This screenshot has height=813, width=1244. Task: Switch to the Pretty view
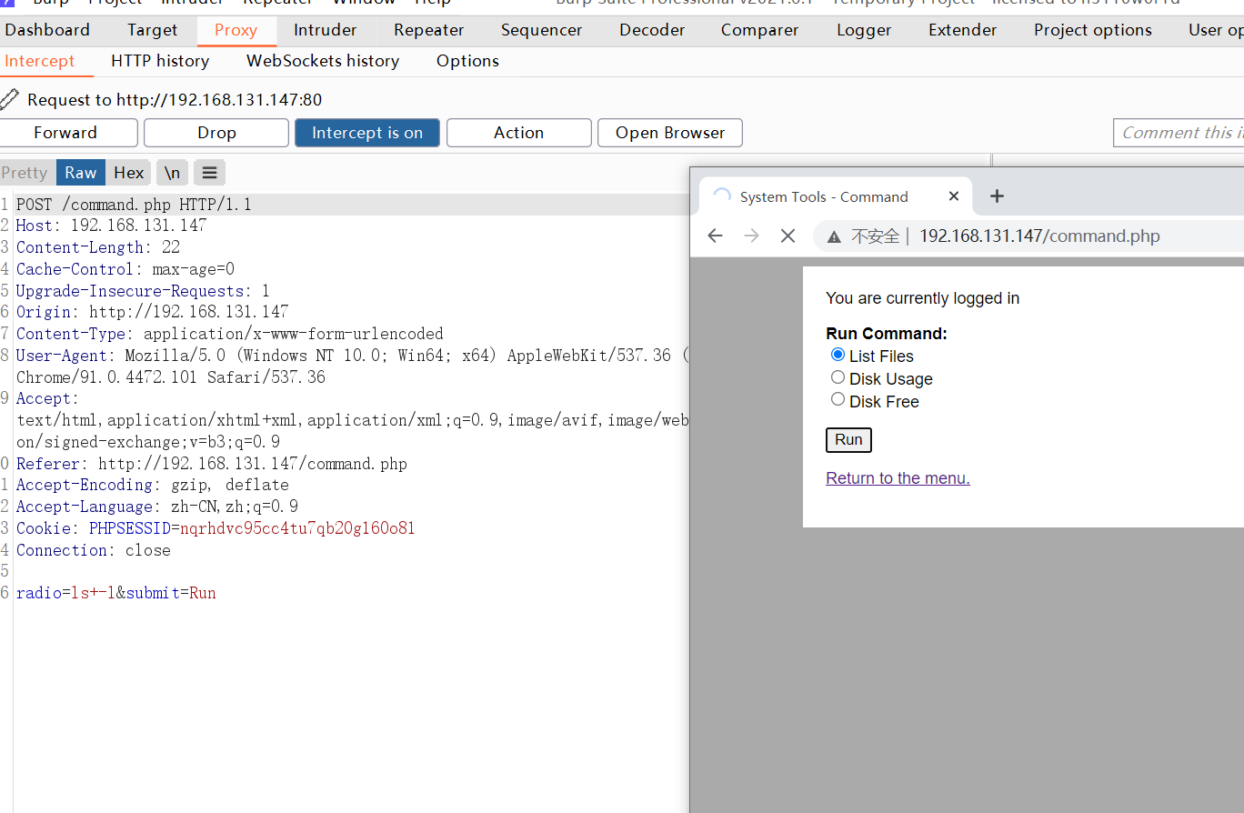[x=25, y=173]
